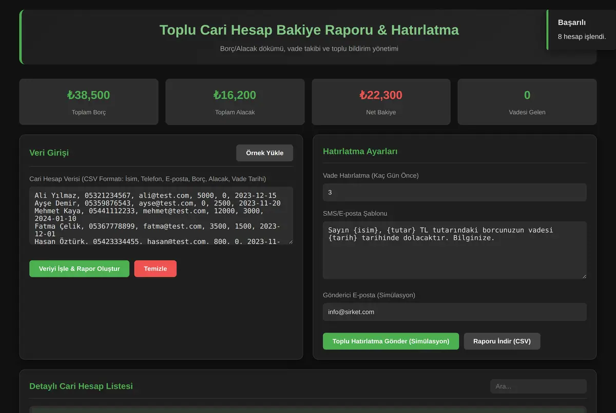Image resolution: width=616 pixels, height=413 pixels.
Task: Click the page subtitle about Borç/Alacak dökümü
Action: pos(309,49)
